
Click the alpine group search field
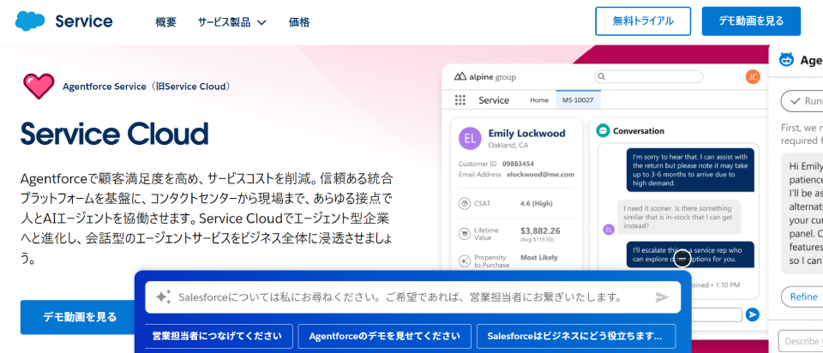pyautogui.click(x=648, y=76)
